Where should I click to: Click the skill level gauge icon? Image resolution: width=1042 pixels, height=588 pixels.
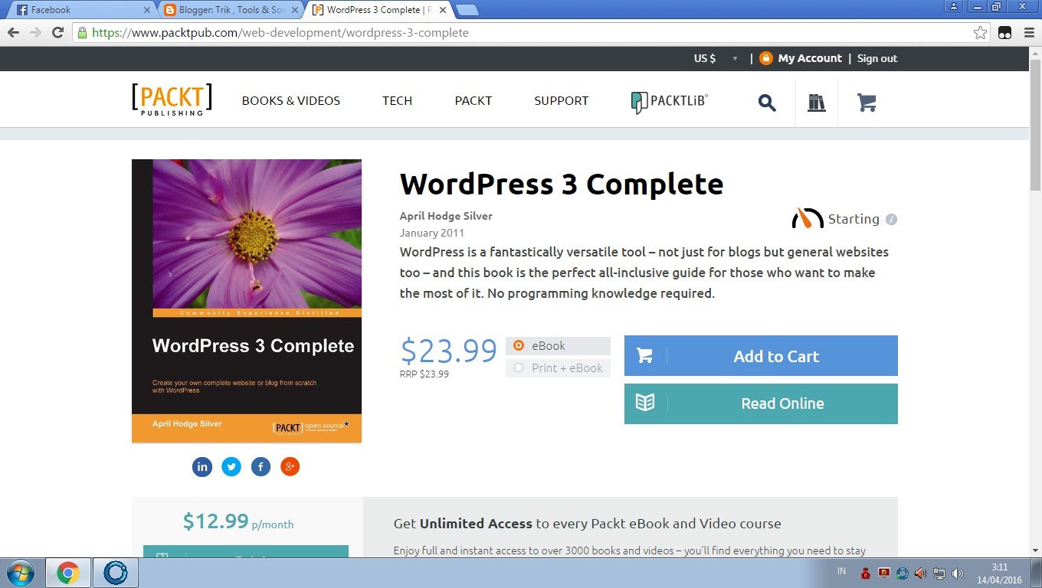click(808, 219)
